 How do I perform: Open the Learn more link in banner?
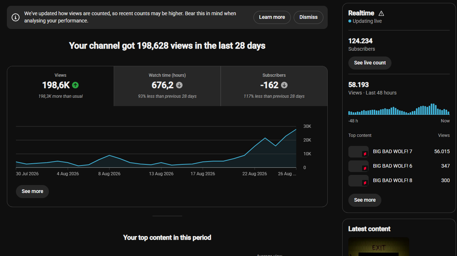(x=272, y=17)
